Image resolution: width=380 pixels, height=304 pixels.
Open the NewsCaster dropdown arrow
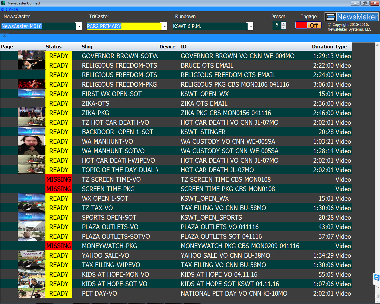point(79,26)
